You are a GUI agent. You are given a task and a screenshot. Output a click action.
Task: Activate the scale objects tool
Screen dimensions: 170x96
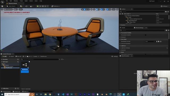tap(89, 10)
